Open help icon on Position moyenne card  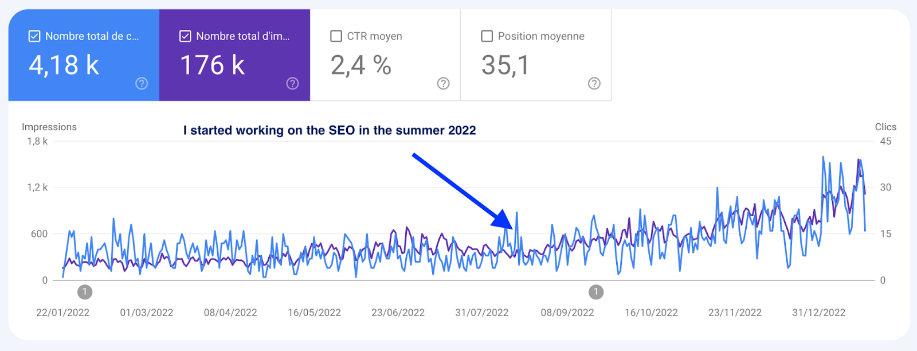tap(594, 84)
